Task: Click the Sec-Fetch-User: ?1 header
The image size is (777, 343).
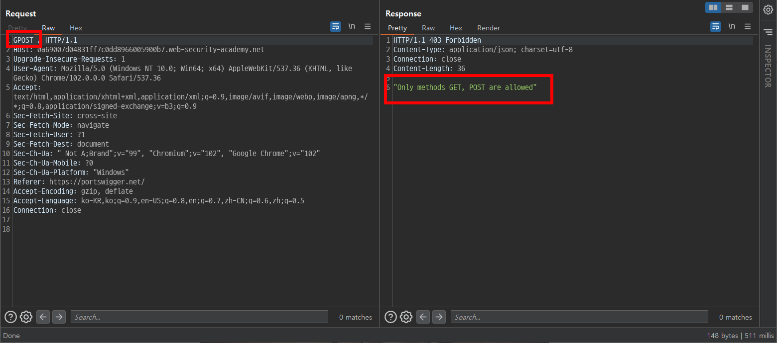Action: pyautogui.click(x=49, y=135)
